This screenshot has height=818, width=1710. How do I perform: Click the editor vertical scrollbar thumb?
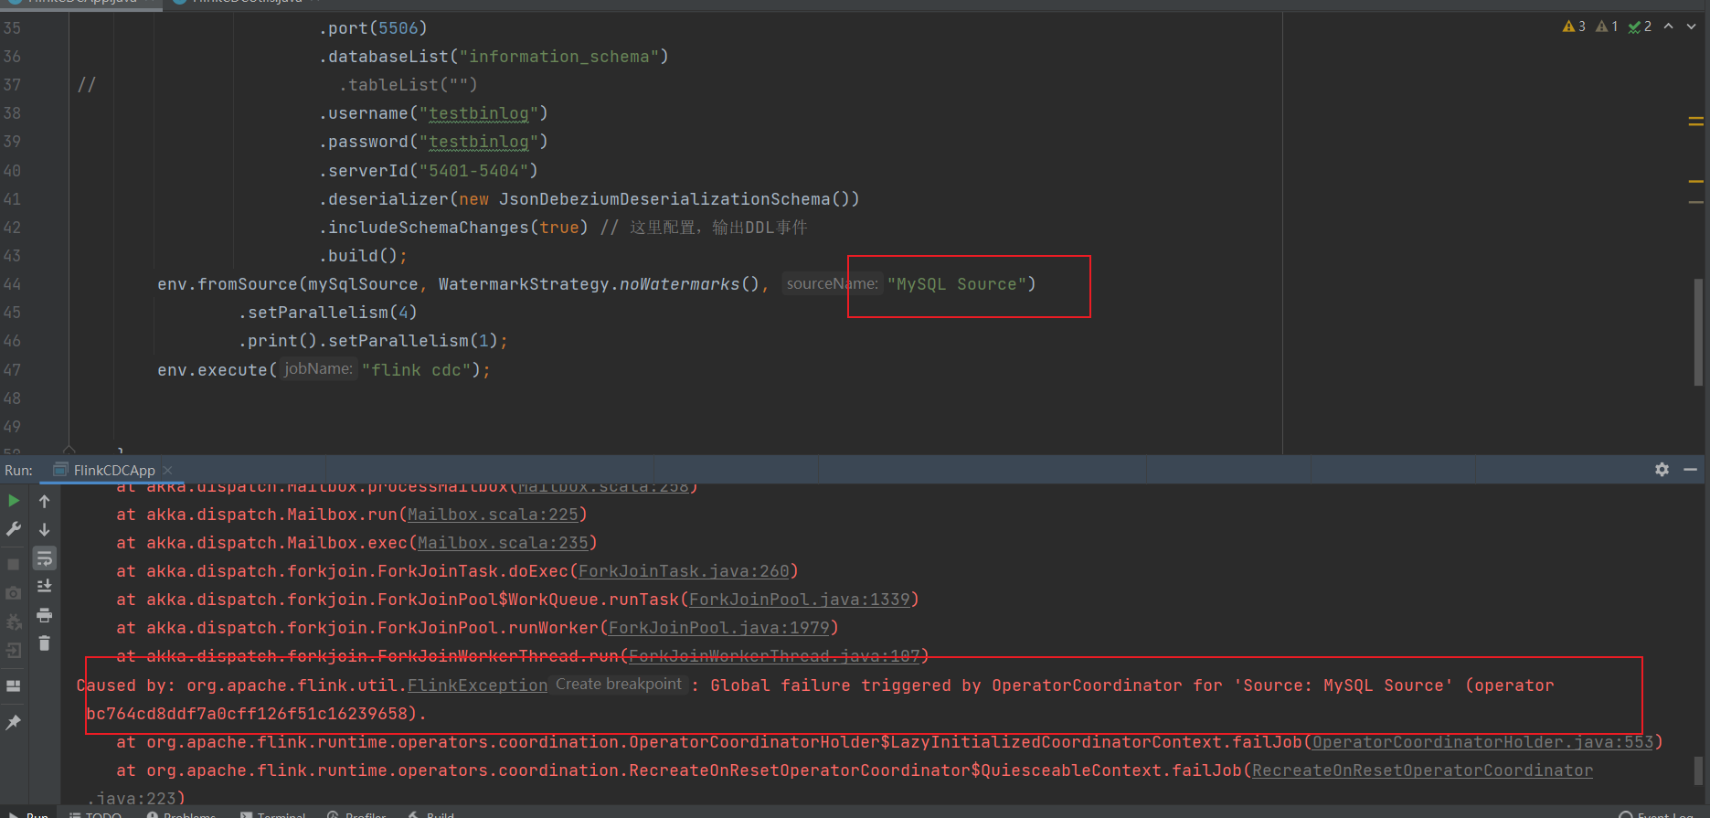(1698, 331)
